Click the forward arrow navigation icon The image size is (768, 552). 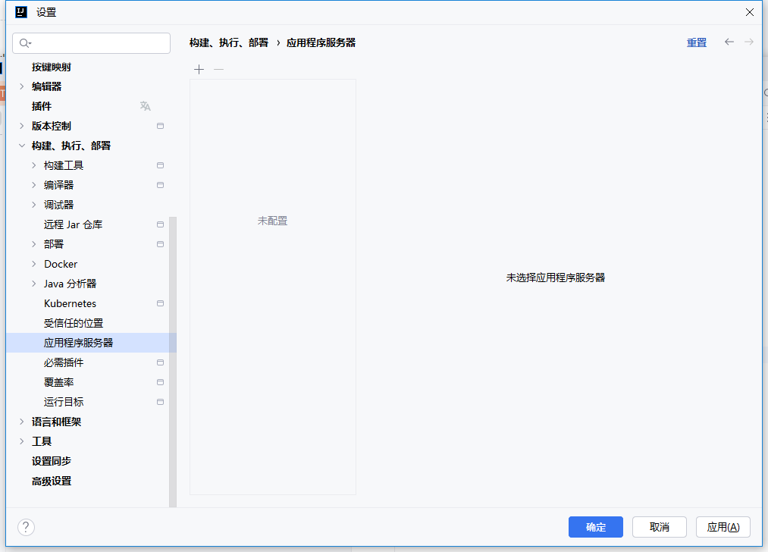[x=749, y=42]
